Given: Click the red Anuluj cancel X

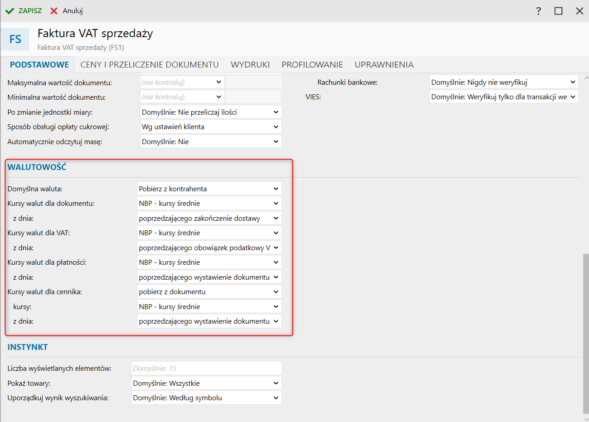Looking at the screenshot, I should [54, 11].
